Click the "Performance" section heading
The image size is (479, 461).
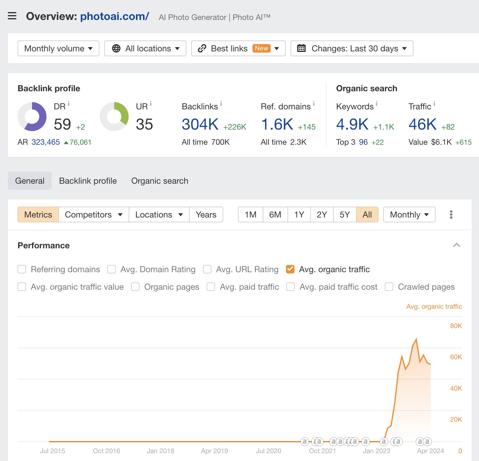[43, 245]
